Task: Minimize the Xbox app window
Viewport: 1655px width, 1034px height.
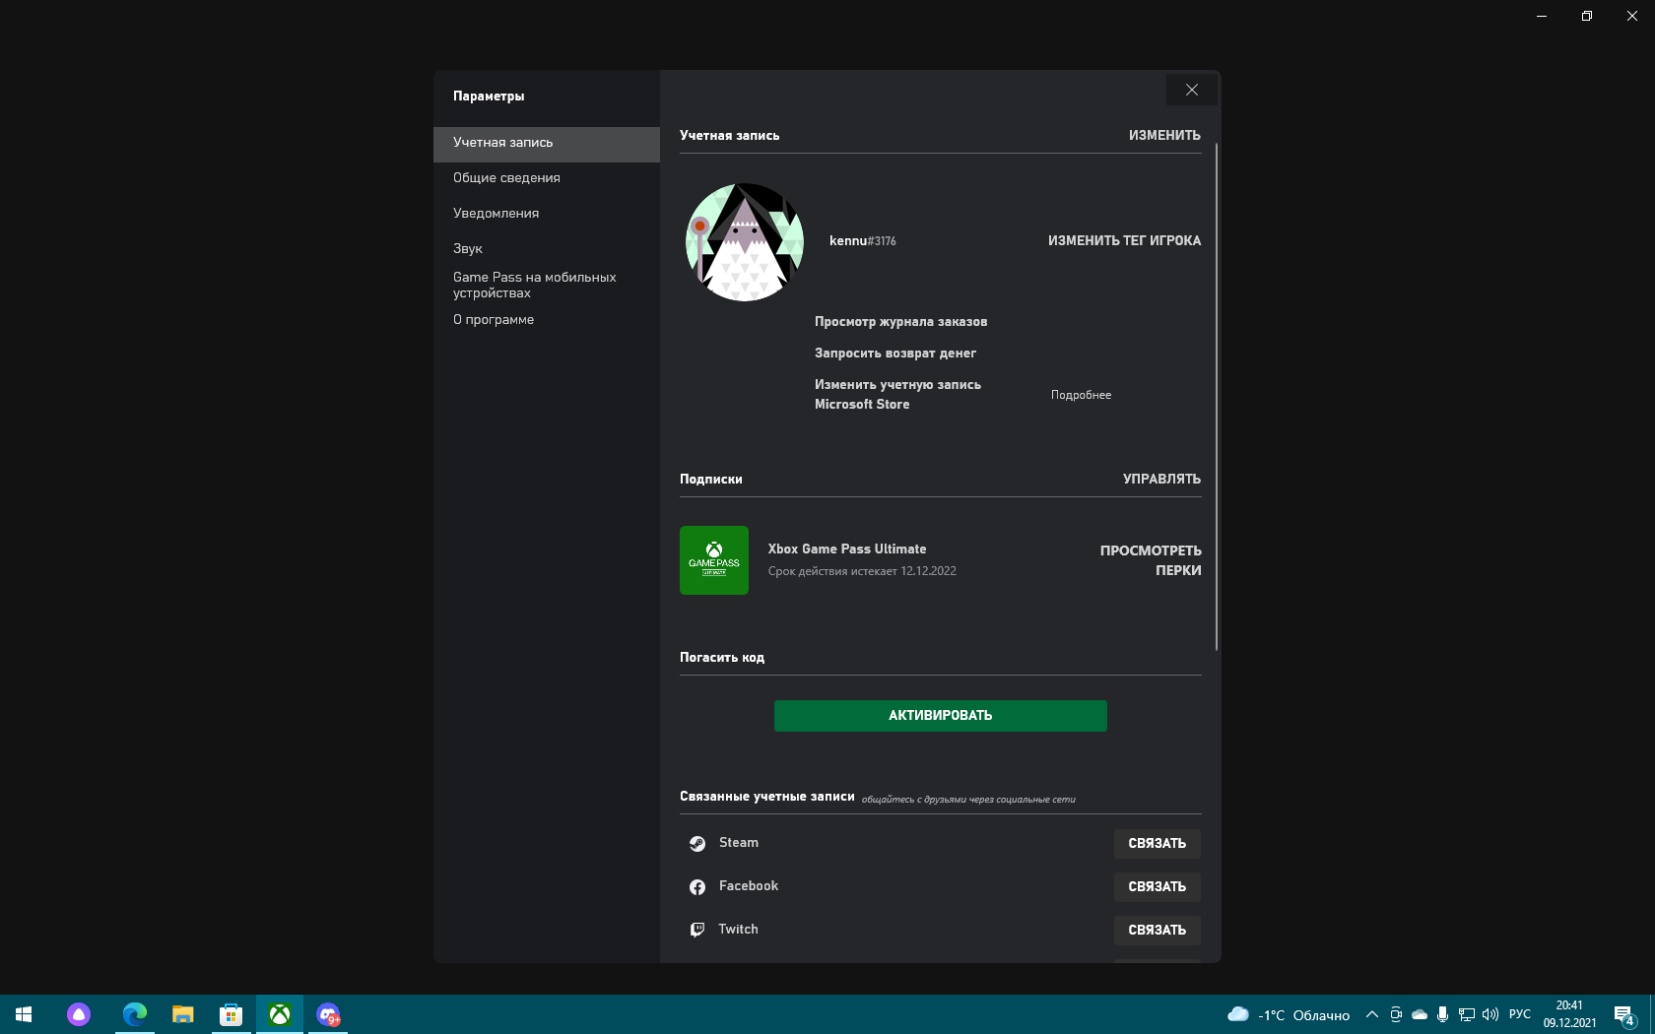Action: (1542, 16)
